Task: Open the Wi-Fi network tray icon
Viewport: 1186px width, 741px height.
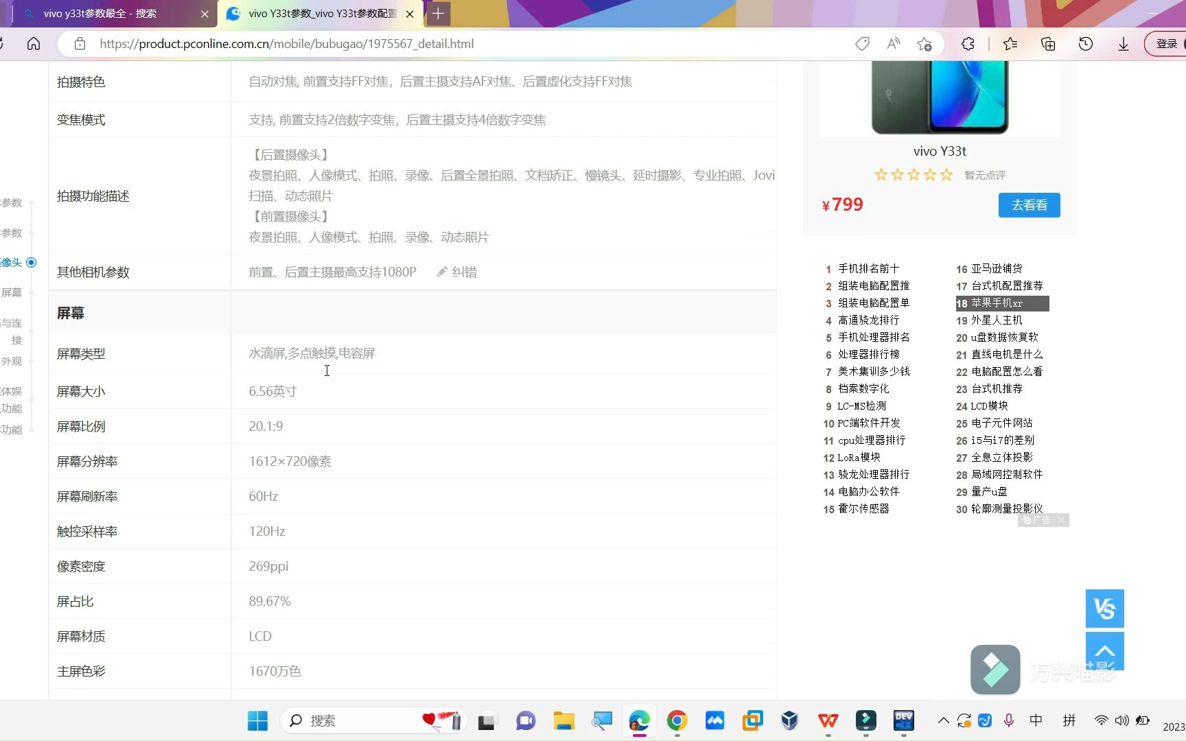Action: point(1101,720)
